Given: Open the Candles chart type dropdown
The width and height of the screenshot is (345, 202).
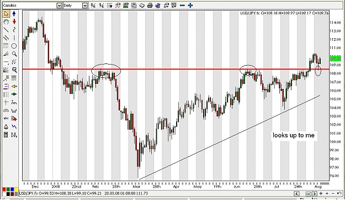Looking at the screenshot, I should [x=59, y=6].
